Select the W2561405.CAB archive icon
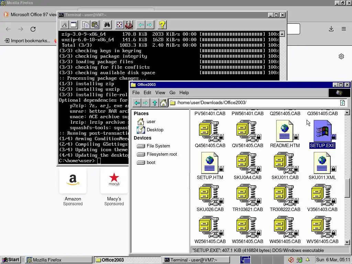The image size is (352, 264). point(210,227)
